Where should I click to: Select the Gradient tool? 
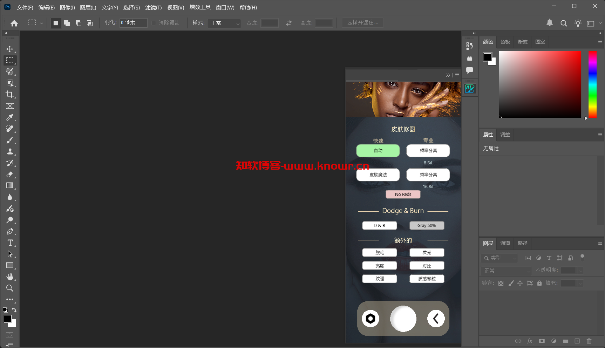[x=10, y=185]
